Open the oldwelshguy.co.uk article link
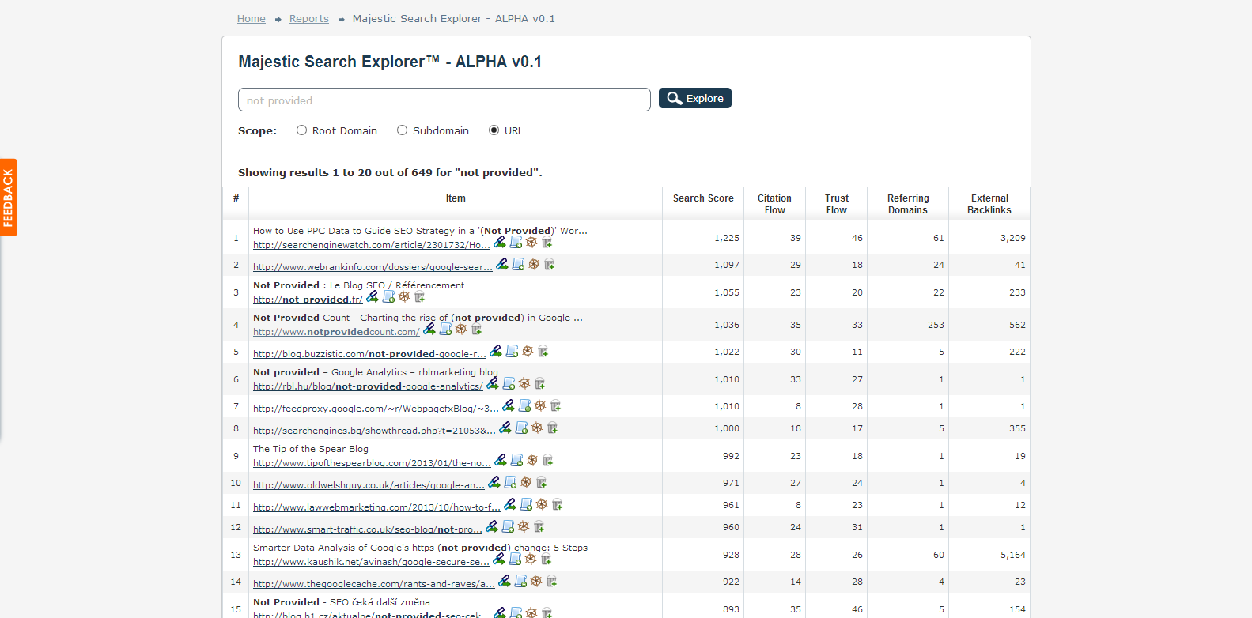Screen dimensions: 1252x618 click(369, 485)
